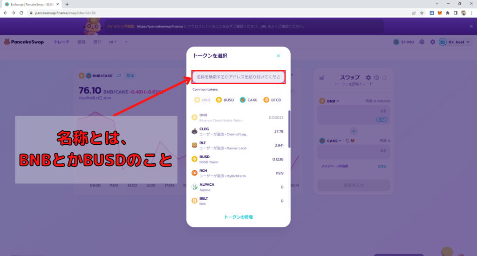Reload the browser page
The image size is (477, 256).
[21, 13]
